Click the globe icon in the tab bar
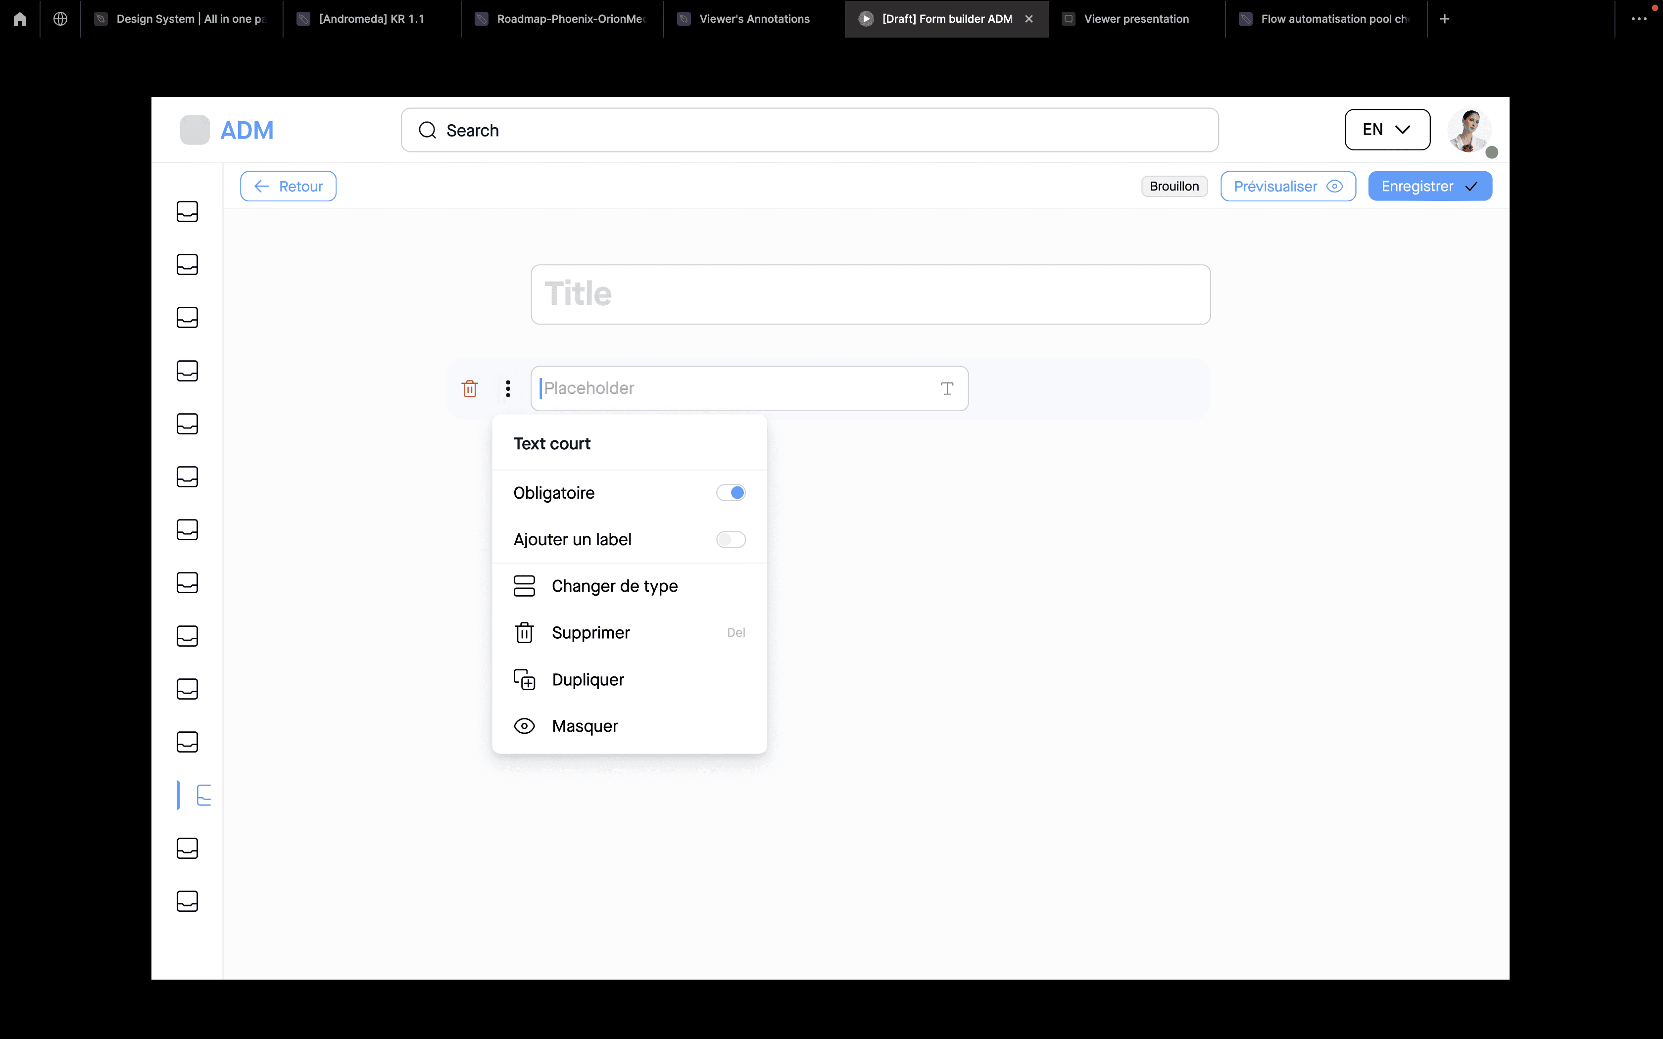 60,19
